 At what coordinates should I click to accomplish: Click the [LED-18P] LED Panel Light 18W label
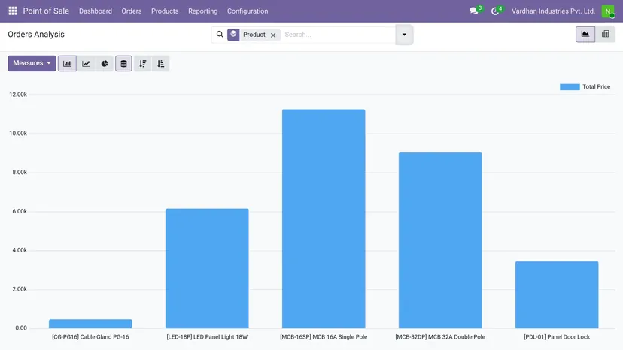(207, 337)
